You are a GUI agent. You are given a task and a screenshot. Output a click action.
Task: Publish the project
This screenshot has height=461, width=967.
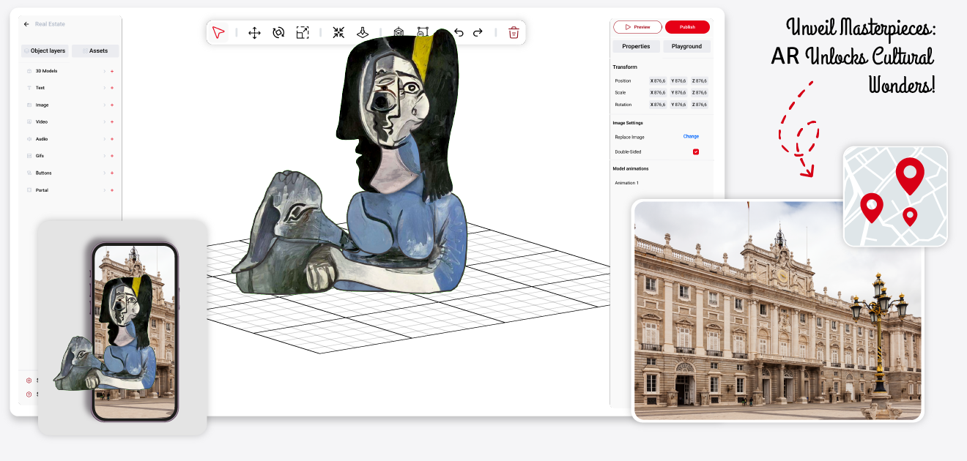(687, 26)
